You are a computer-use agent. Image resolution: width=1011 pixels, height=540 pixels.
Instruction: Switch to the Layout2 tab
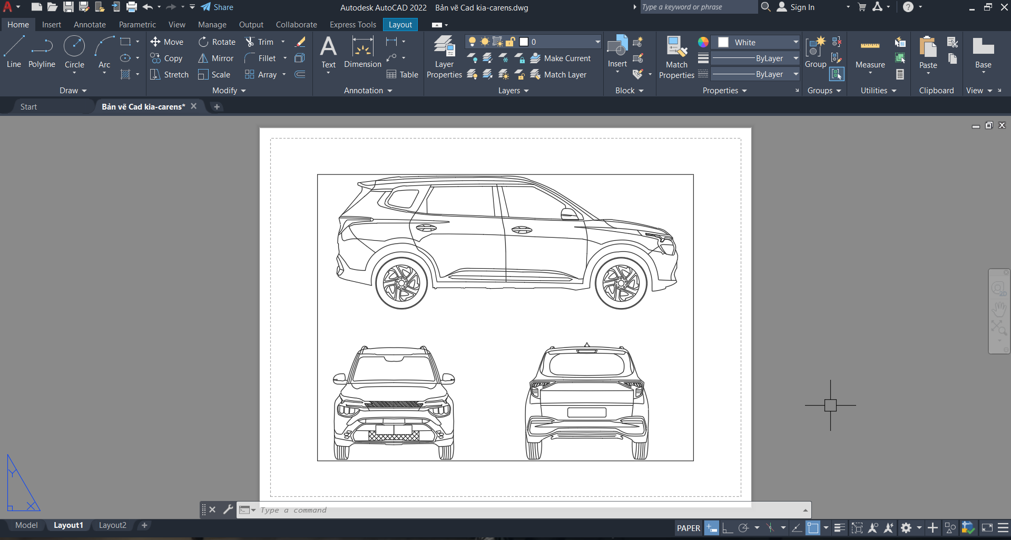coord(113,525)
